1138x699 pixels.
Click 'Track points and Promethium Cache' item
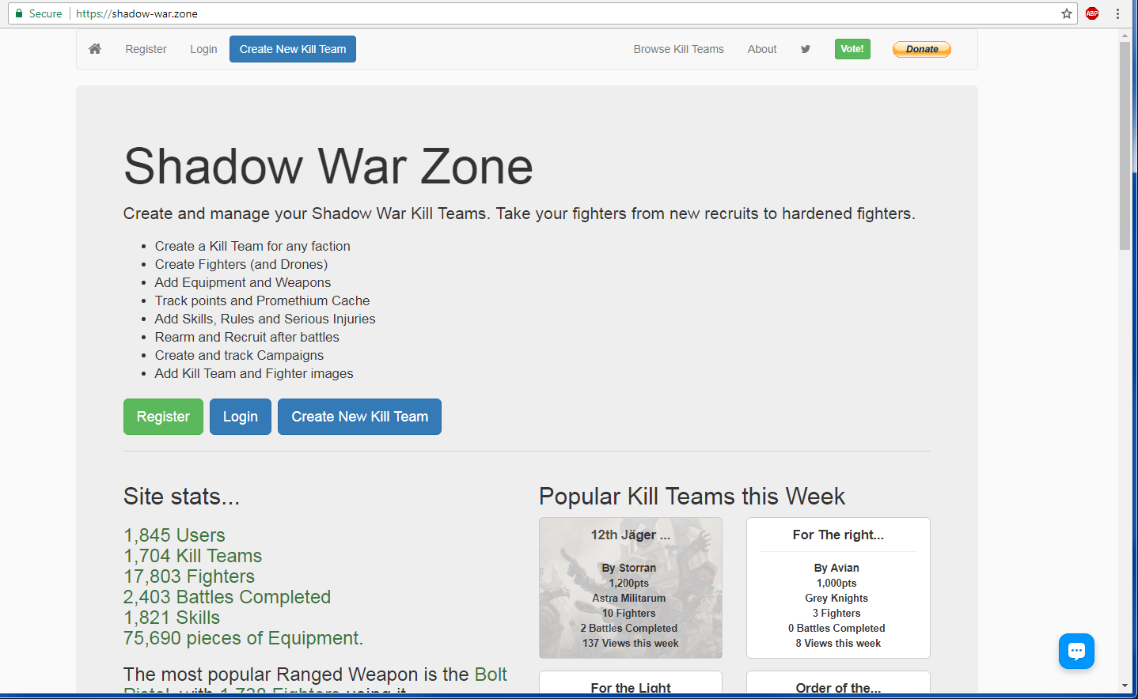[262, 300]
